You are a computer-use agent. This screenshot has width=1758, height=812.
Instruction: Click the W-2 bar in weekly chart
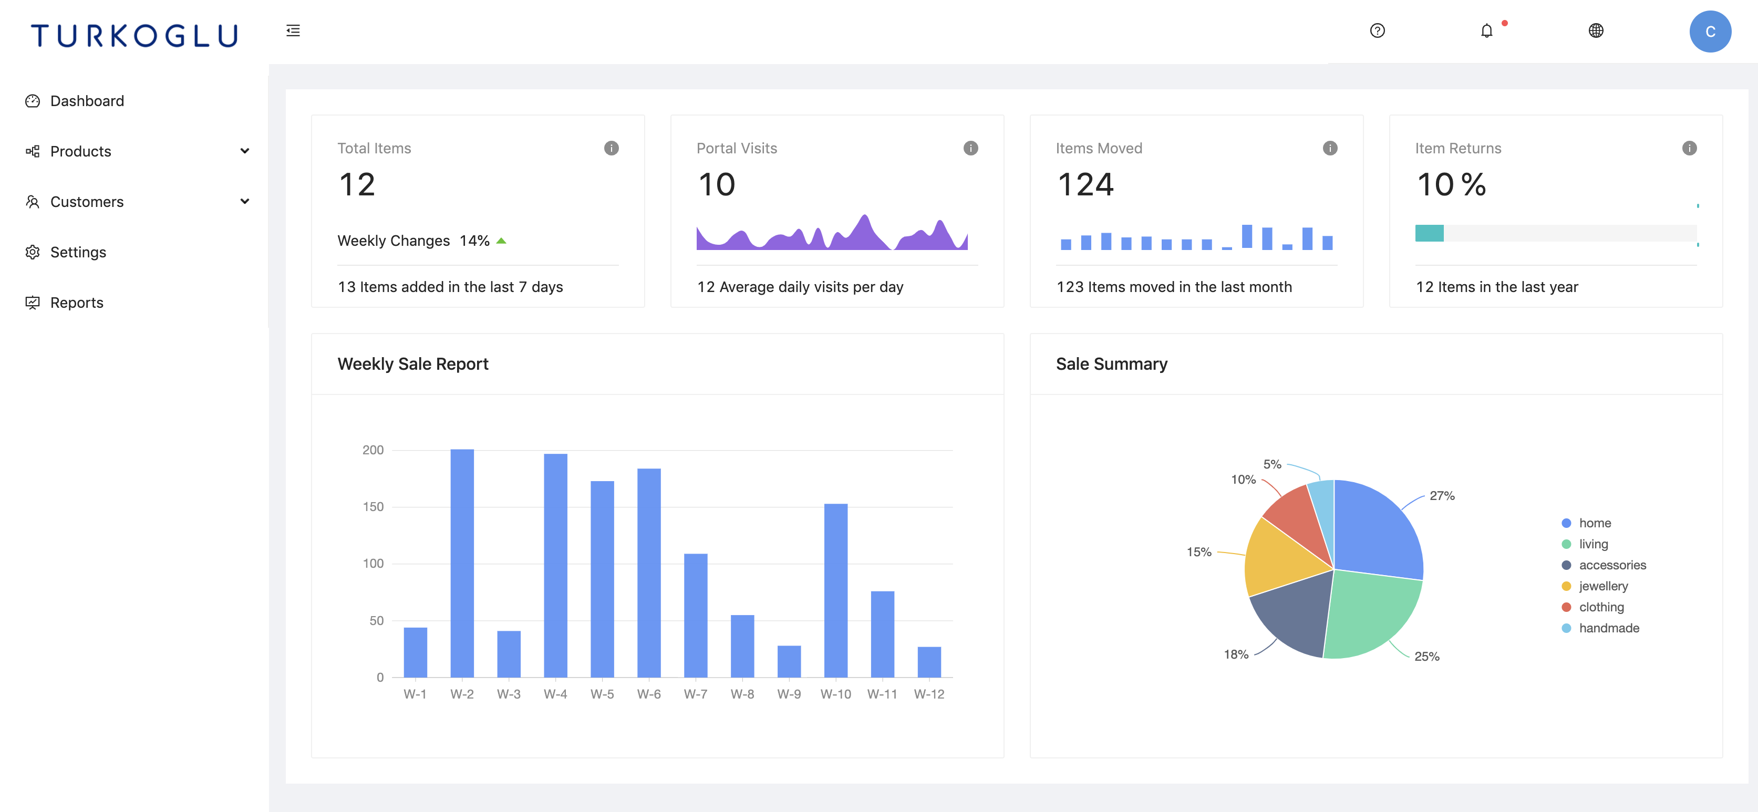(462, 563)
